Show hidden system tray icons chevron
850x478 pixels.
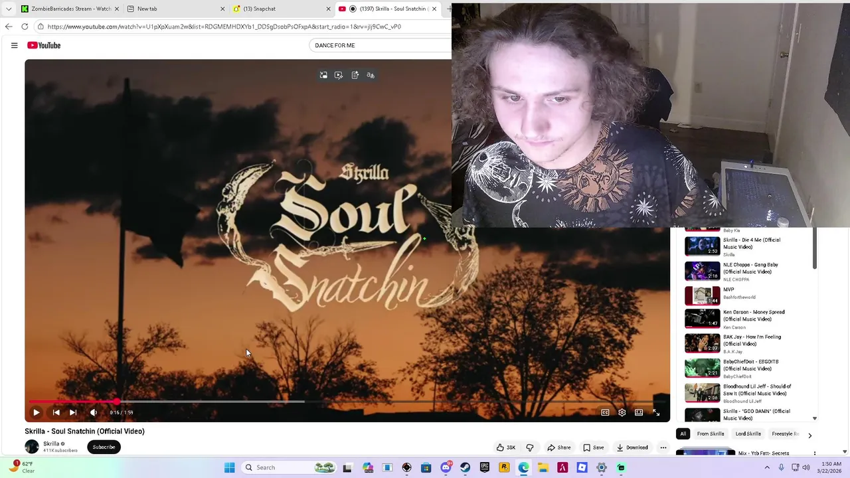[768, 467]
